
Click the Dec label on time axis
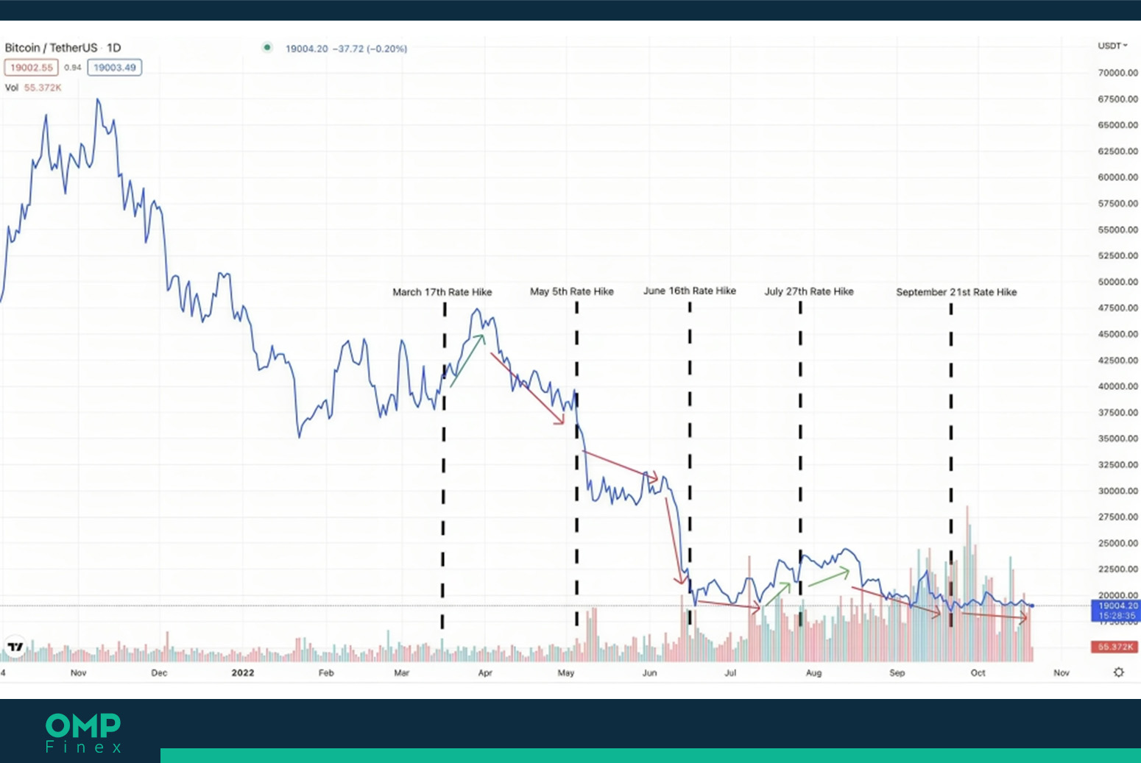tap(159, 672)
